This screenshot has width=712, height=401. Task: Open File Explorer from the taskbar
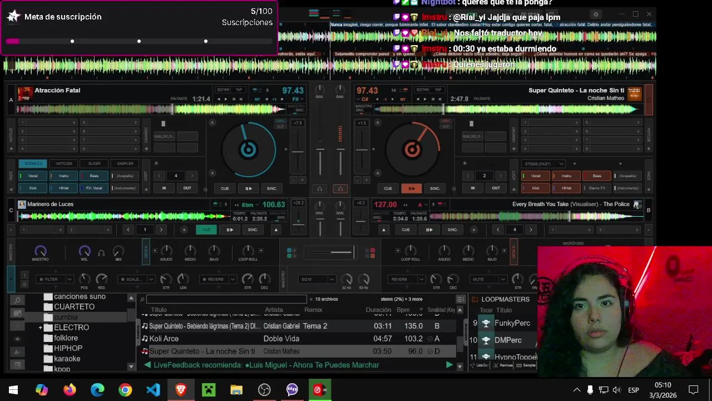coord(236,390)
